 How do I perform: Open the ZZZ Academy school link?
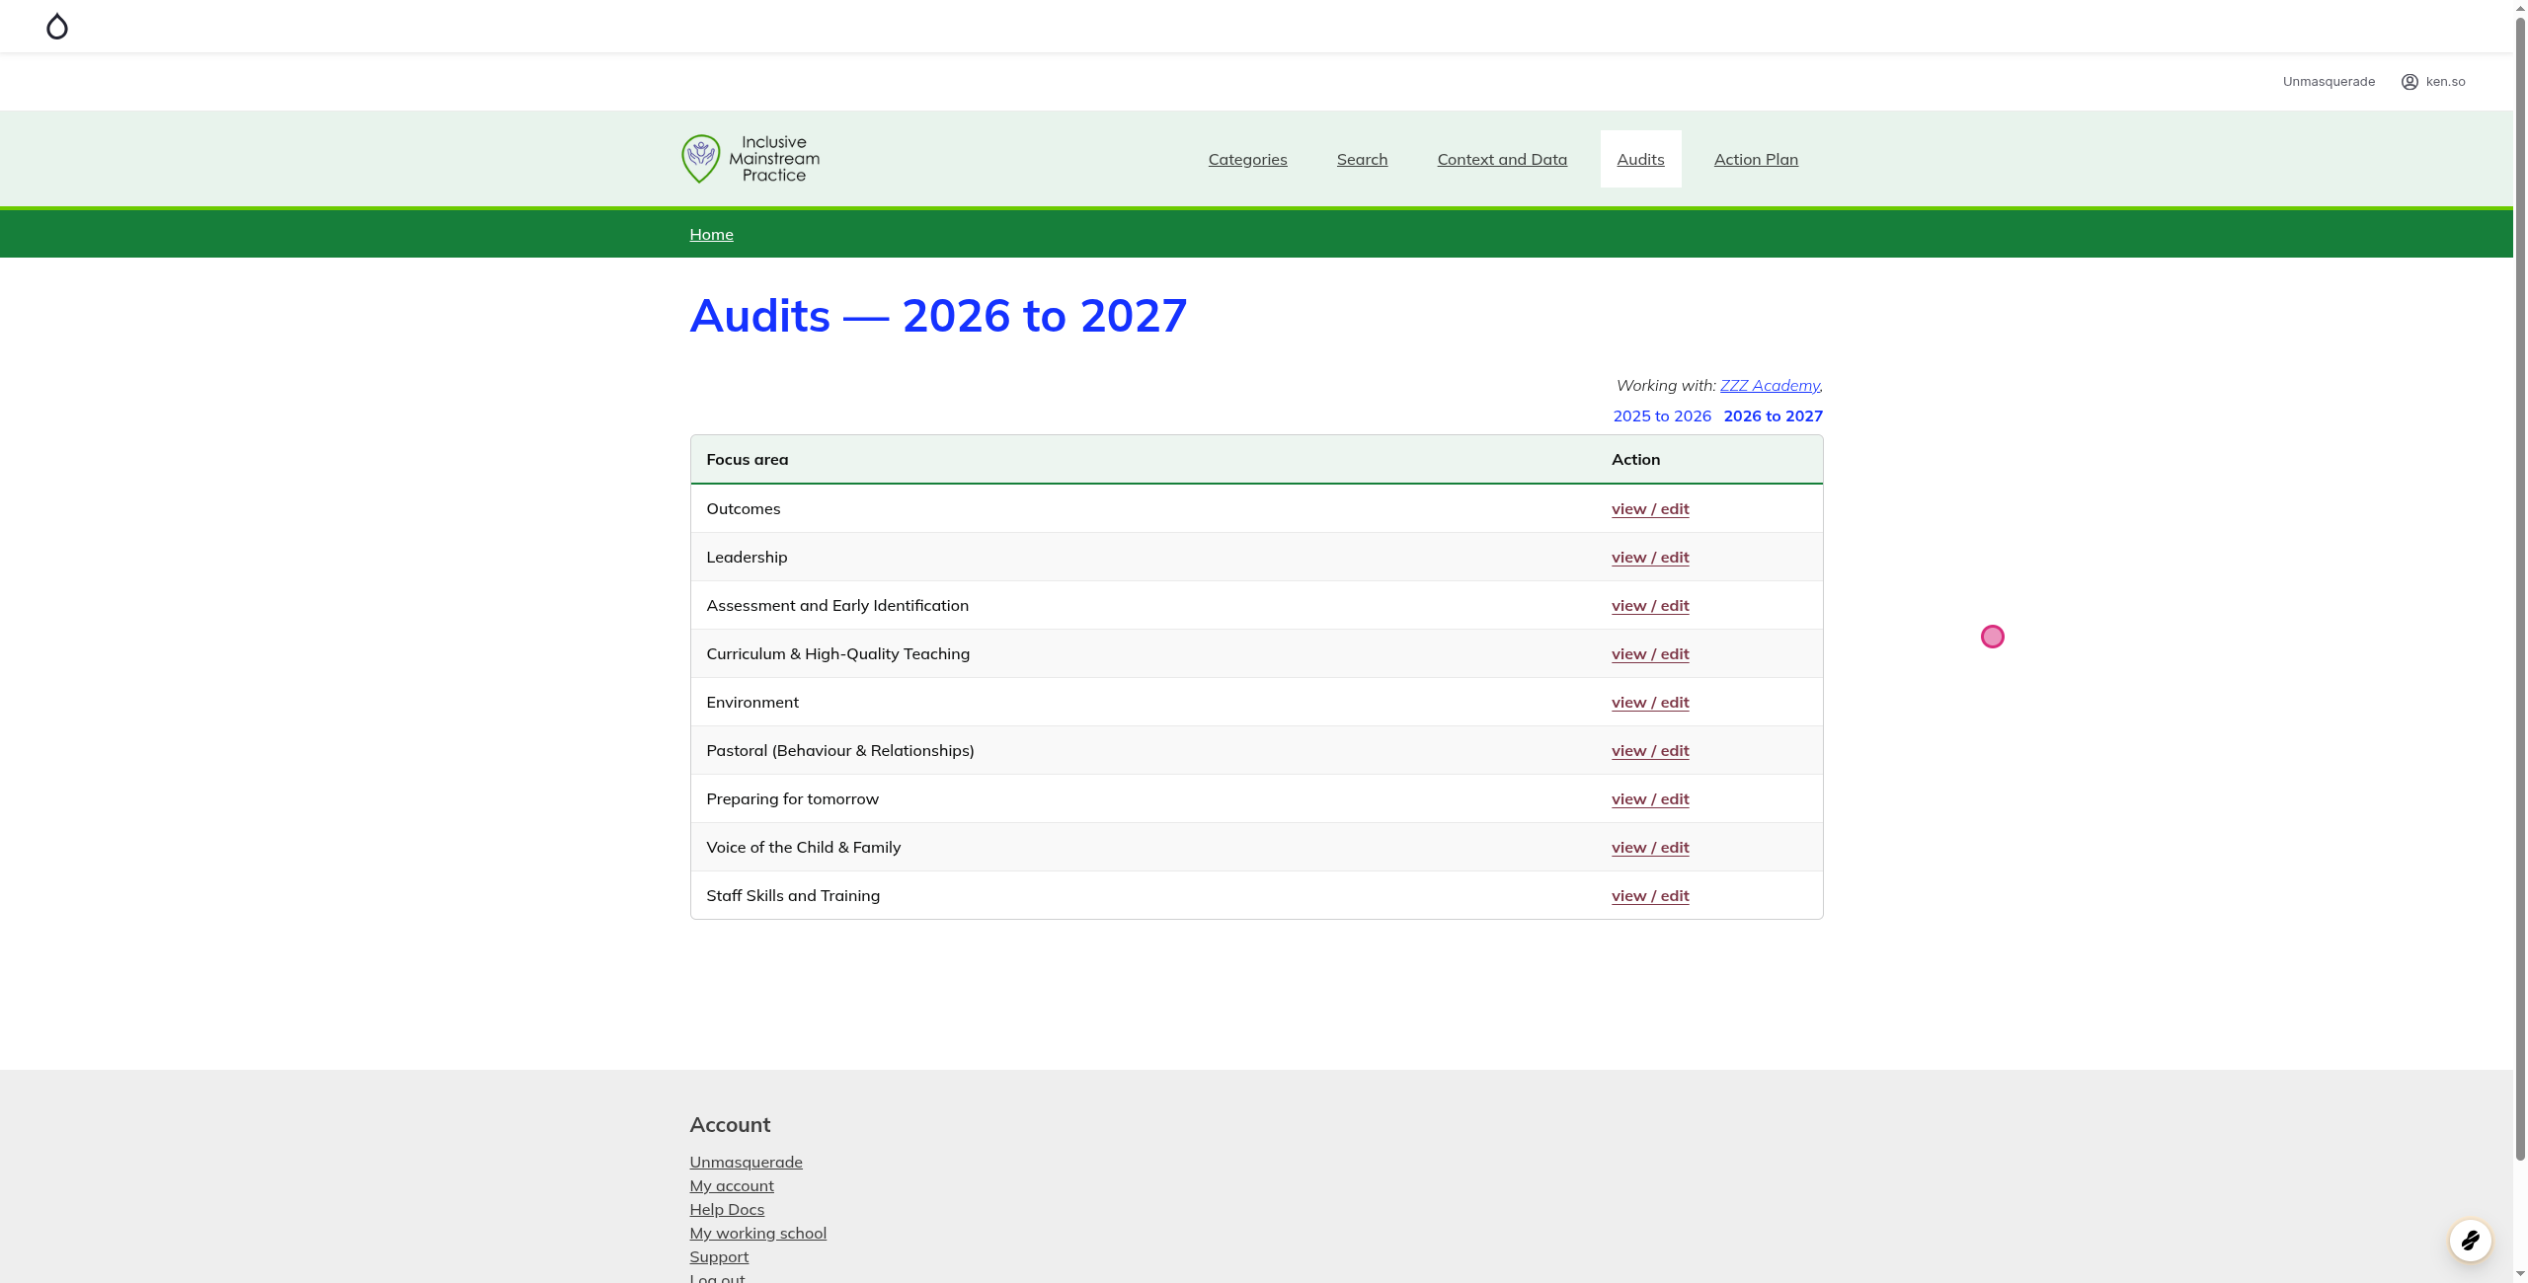(x=1770, y=386)
